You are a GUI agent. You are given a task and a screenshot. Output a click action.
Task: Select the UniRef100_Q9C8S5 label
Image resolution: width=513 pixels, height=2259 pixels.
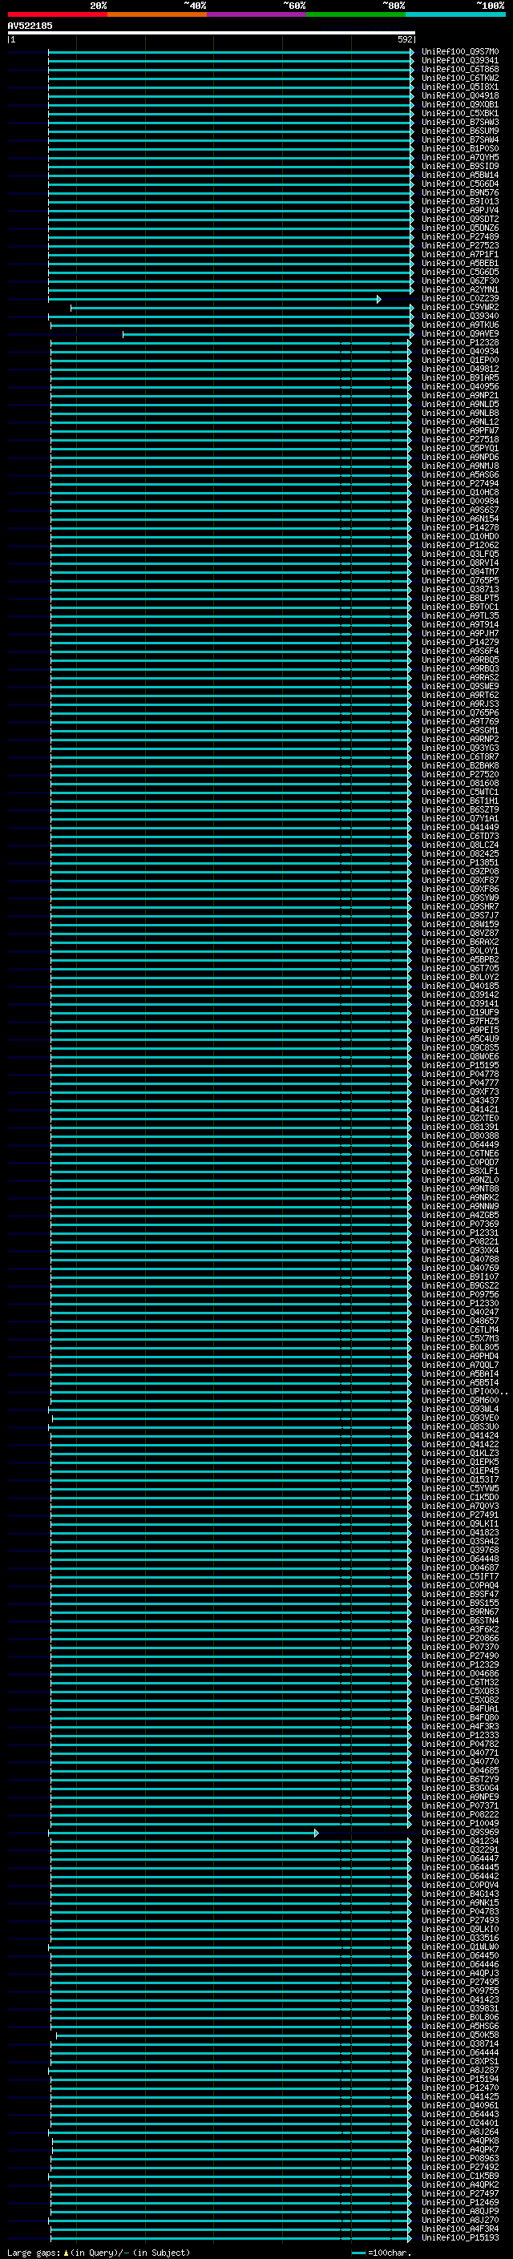point(460,1047)
